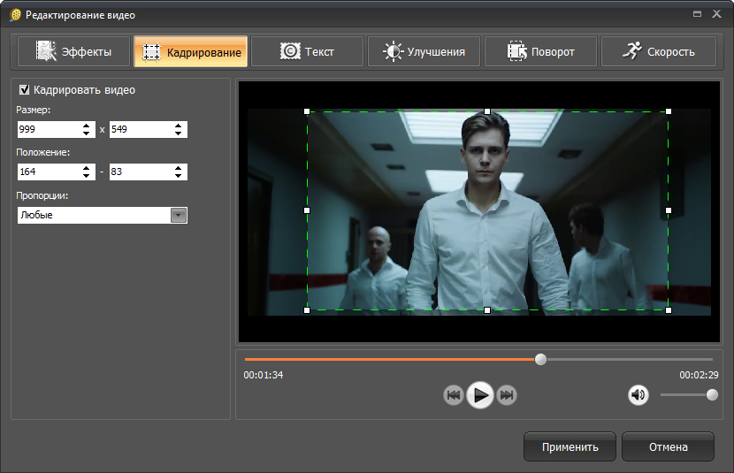Screen dimensions: 734x473
Task: Decrease crop height with down arrow
Action: pos(179,134)
